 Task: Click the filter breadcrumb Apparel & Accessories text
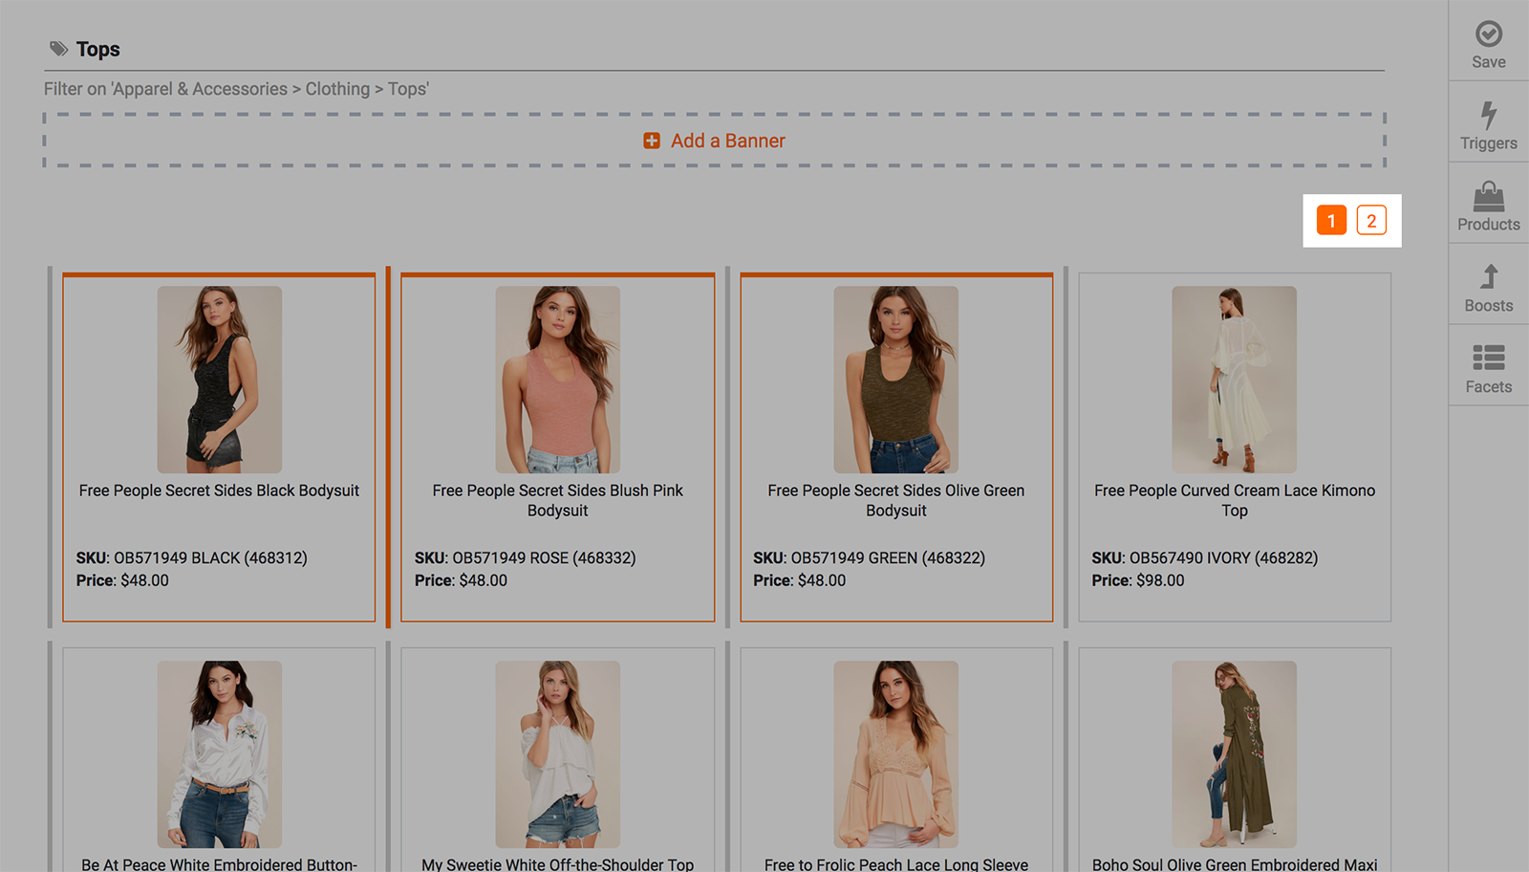(200, 89)
